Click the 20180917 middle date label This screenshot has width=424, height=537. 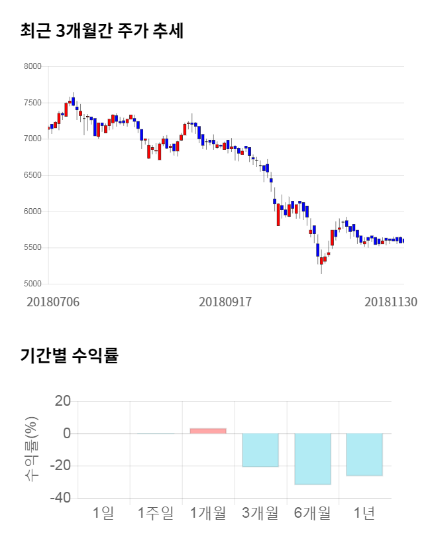click(226, 302)
